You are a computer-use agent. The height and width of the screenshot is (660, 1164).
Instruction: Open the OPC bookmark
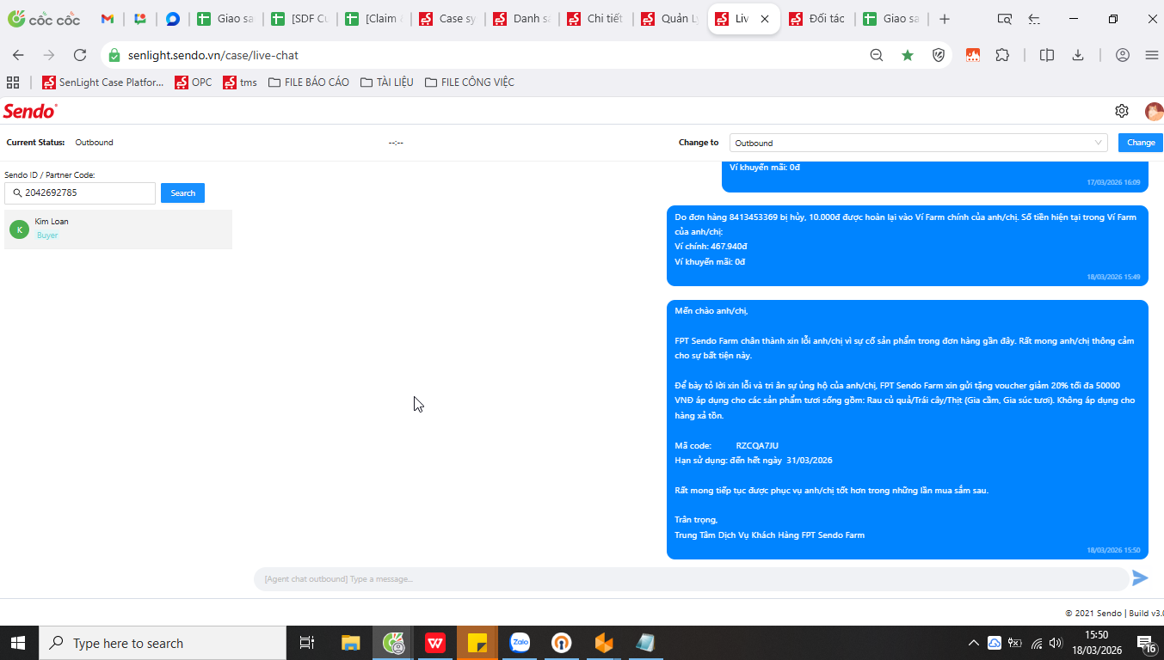coord(193,82)
